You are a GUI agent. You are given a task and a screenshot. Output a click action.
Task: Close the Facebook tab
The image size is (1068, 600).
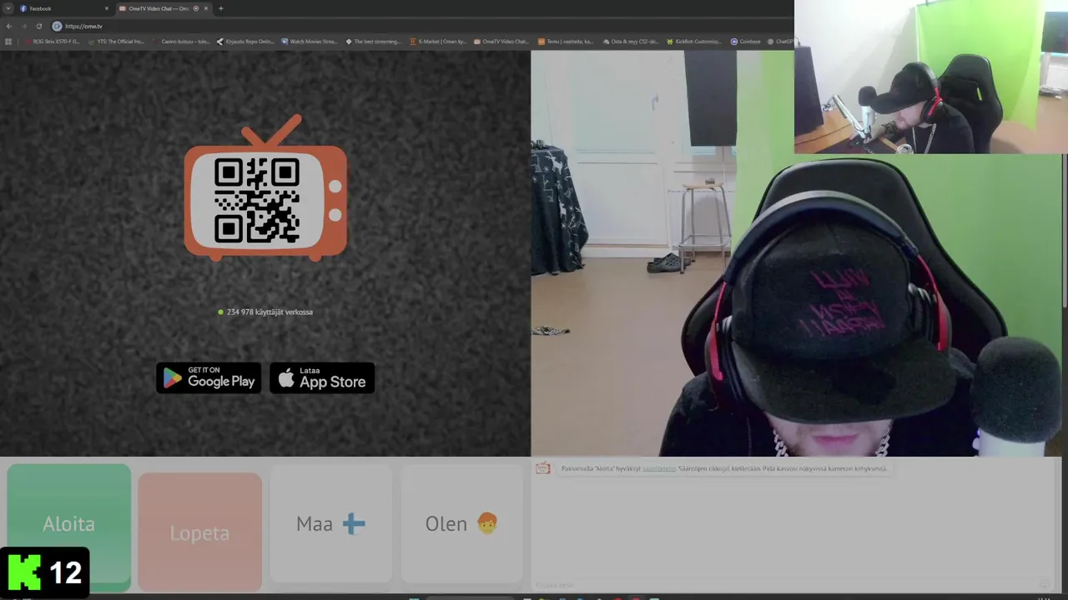click(107, 8)
